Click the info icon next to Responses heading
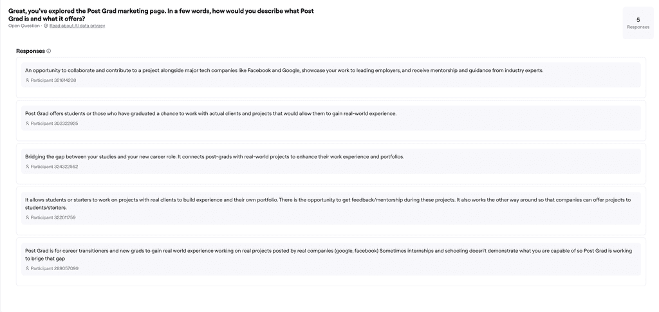Viewport: 659px width, 312px height. pyautogui.click(x=49, y=51)
